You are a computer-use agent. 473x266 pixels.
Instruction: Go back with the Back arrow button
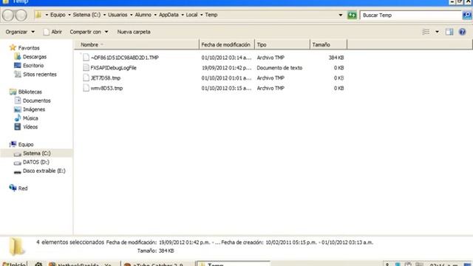pyautogui.click(x=8, y=15)
